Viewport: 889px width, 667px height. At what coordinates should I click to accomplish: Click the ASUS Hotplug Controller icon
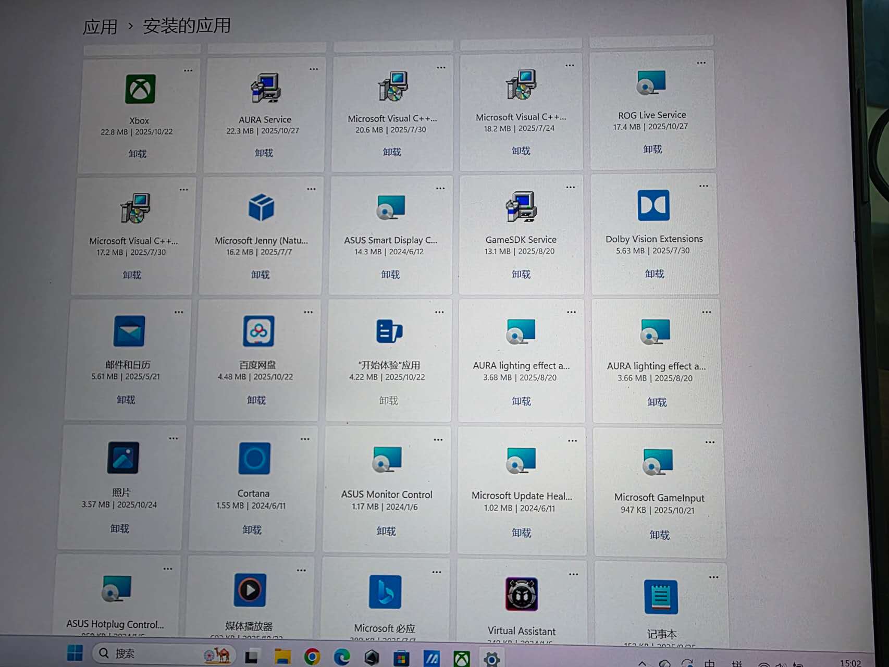pos(116,589)
